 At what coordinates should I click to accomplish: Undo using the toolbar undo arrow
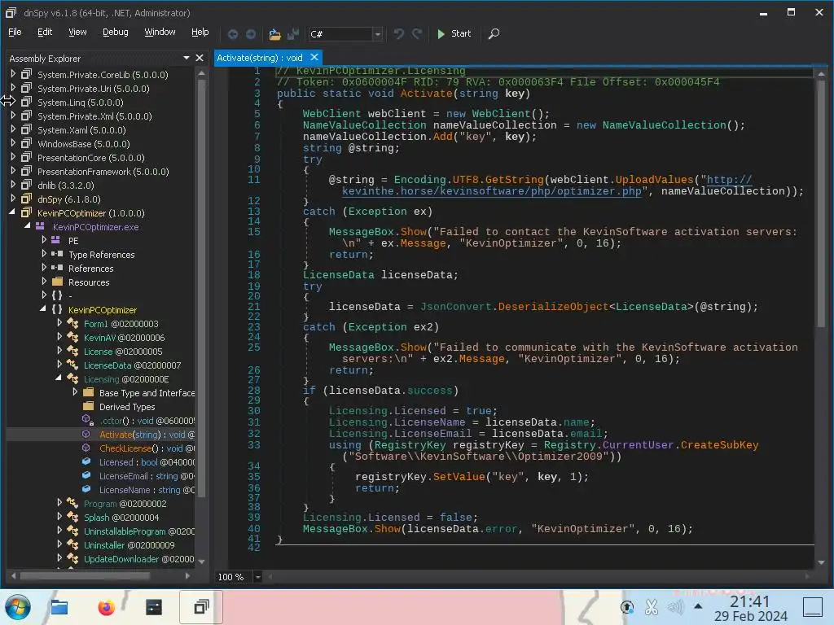[399, 34]
